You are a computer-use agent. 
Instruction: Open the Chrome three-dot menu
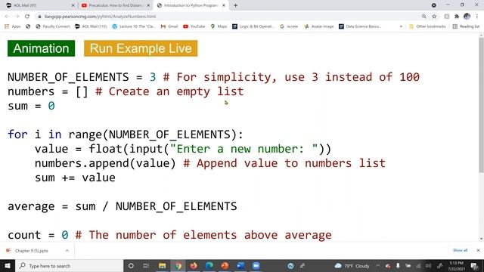pyautogui.click(x=477, y=17)
